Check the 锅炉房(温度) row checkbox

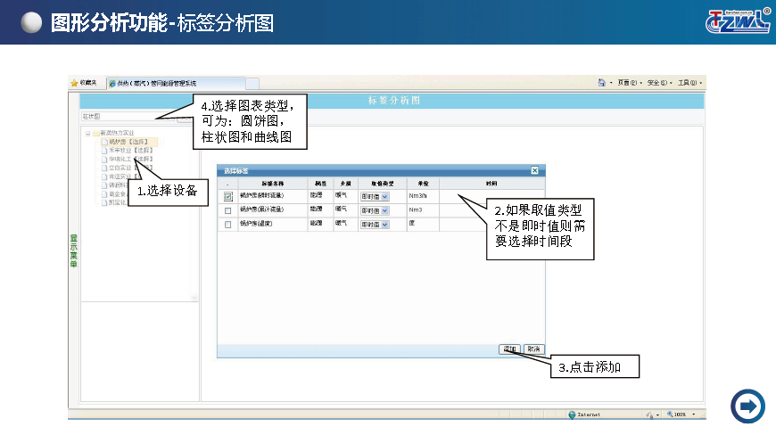pyautogui.click(x=227, y=225)
